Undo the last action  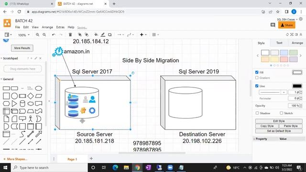pyautogui.click(x=54, y=35)
